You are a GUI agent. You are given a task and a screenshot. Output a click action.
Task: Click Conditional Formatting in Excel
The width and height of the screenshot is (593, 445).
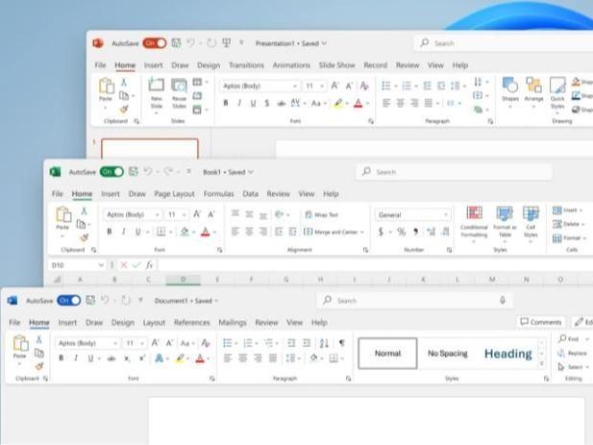474,214
